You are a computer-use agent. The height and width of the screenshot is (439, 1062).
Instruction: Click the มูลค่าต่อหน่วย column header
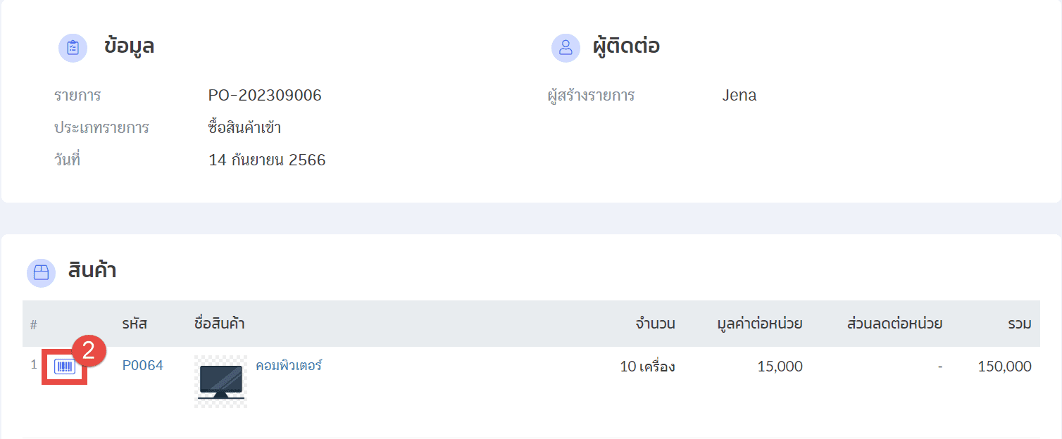click(x=760, y=324)
